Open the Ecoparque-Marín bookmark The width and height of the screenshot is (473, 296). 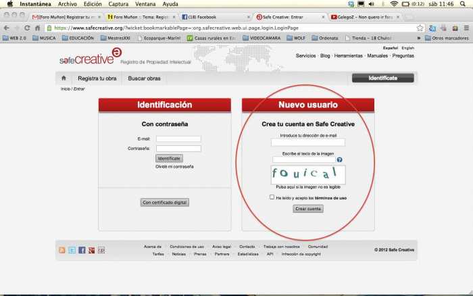pyautogui.click(x=159, y=39)
